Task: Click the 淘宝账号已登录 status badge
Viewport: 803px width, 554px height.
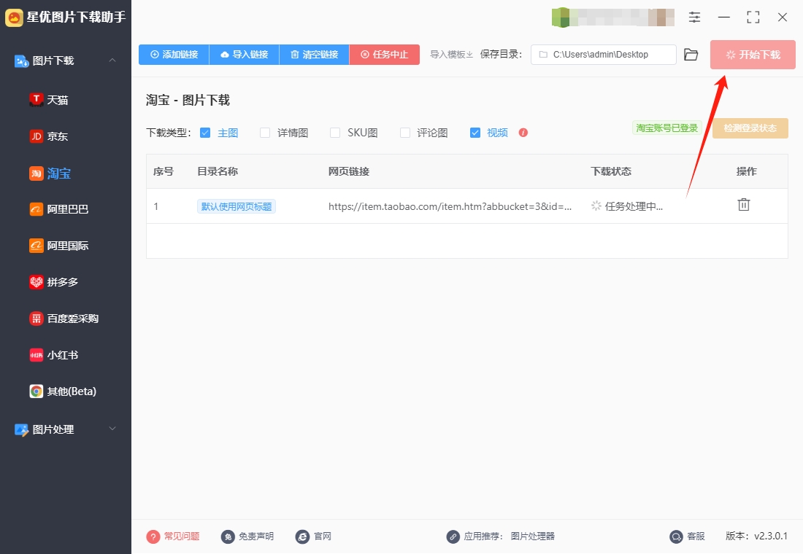Action: [666, 128]
